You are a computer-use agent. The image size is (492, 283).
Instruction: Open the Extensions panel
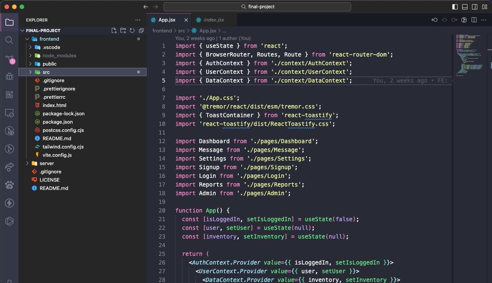[x=9, y=95]
